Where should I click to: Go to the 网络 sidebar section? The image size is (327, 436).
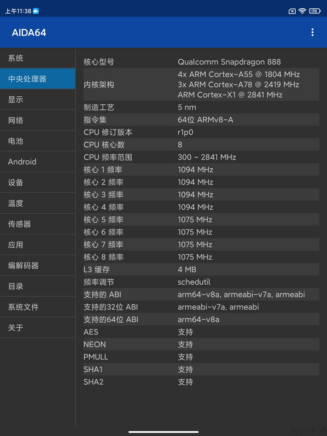[37, 120]
